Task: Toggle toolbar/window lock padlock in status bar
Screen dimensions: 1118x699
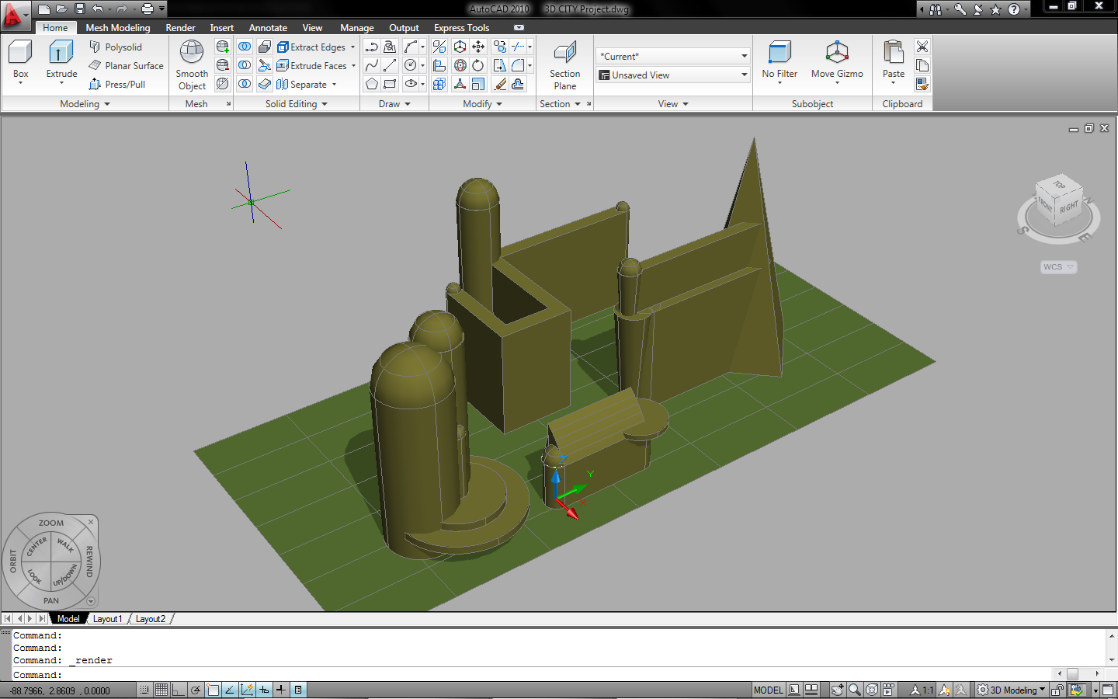Action: [x=1057, y=690]
